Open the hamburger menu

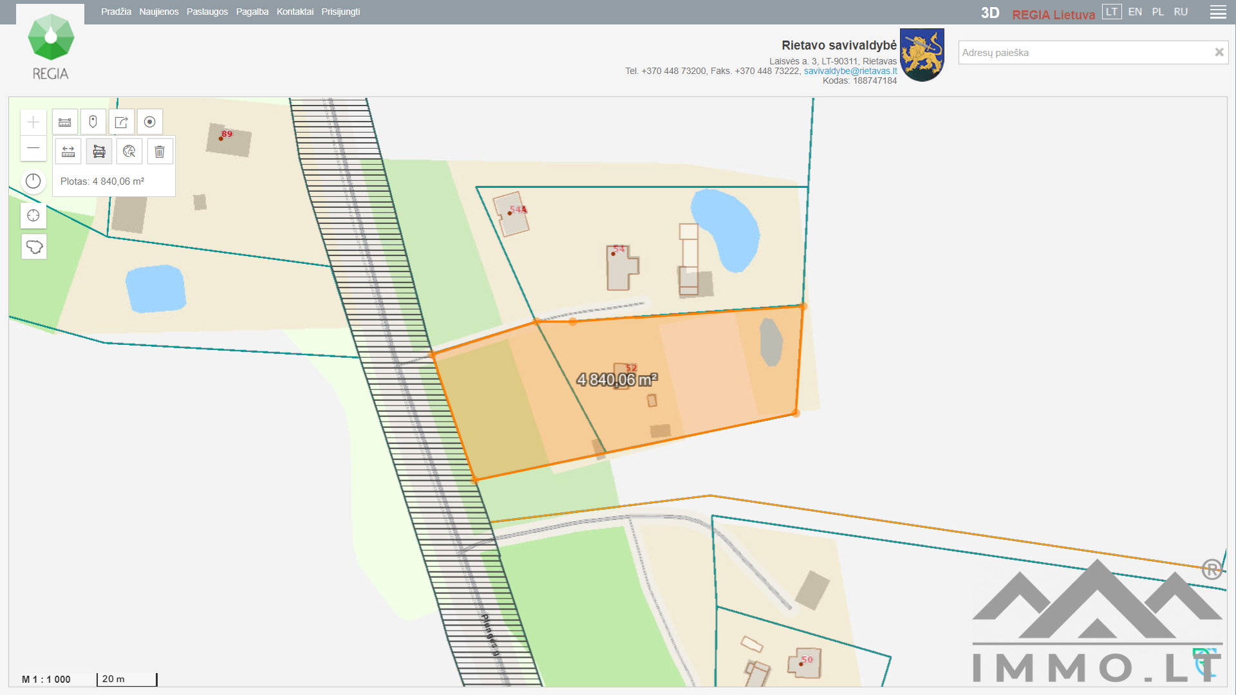point(1217,12)
